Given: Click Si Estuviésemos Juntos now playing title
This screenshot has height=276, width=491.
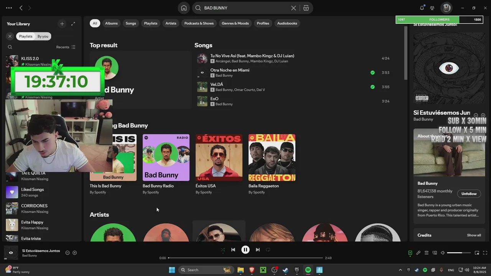Looking at the screenshot, I should pyautogui.click(x=41, y=251).
